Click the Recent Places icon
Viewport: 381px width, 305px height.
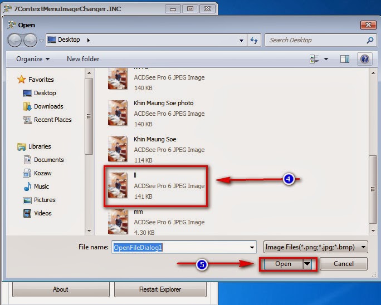coord(27,120)
